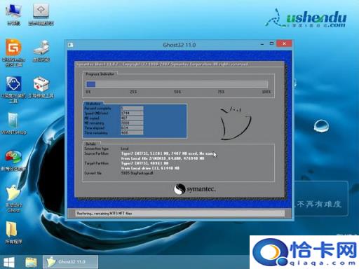Open the Windows Start button
This screenshot has width=359, height=269.
pos(9,262)
